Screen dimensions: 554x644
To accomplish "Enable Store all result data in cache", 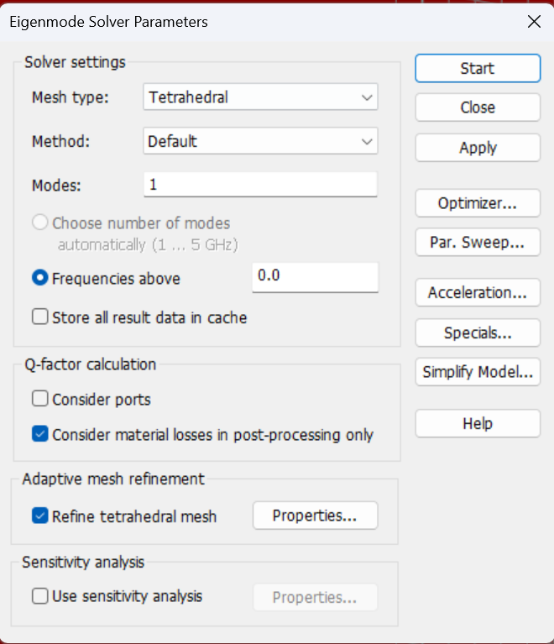I will 39,317.
